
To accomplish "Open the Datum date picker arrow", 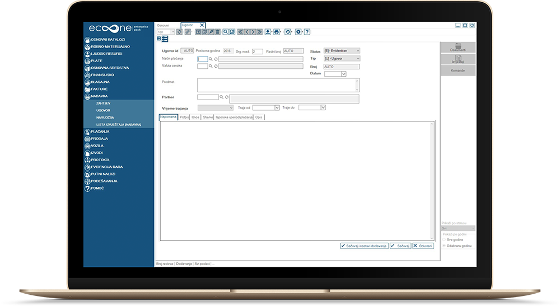I will point(344,74).
